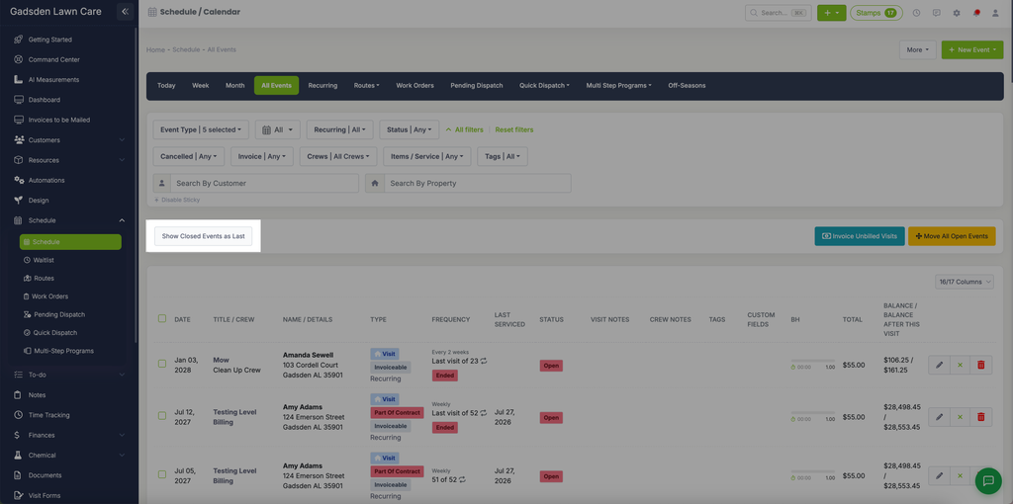Viewport: 1013px width, 504px height.
Task: Open the green chat bubble widget
Action: point(988,480)
